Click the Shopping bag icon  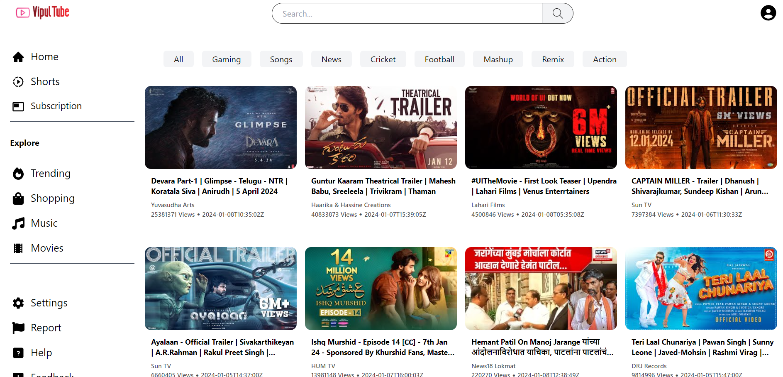click(18, 198)
